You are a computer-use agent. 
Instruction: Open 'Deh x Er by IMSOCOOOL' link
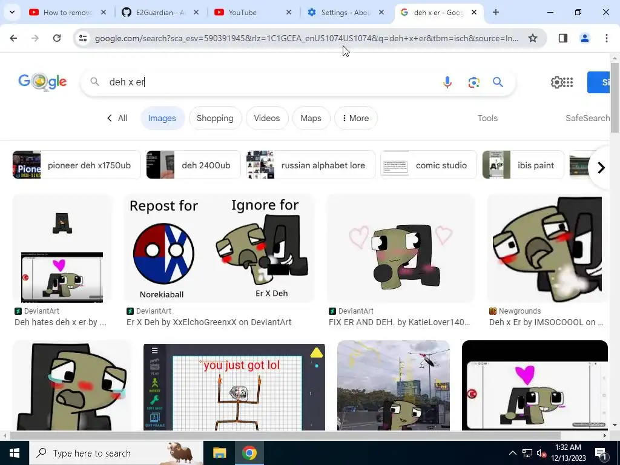[x=546, y=322]
